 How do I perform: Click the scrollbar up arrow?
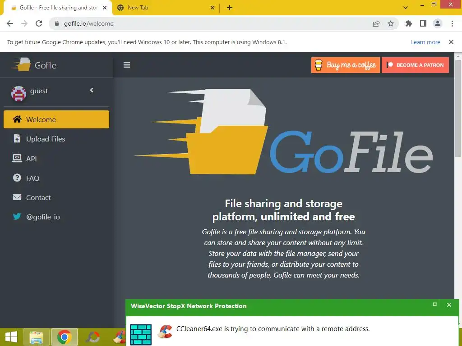pos(458,56)
